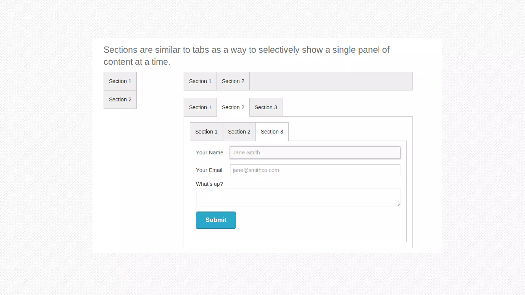Click the Your Email label

209,170
